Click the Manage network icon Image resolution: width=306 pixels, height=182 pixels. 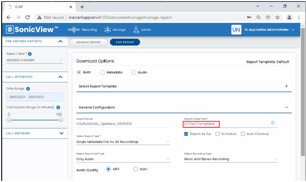(107, 30)
